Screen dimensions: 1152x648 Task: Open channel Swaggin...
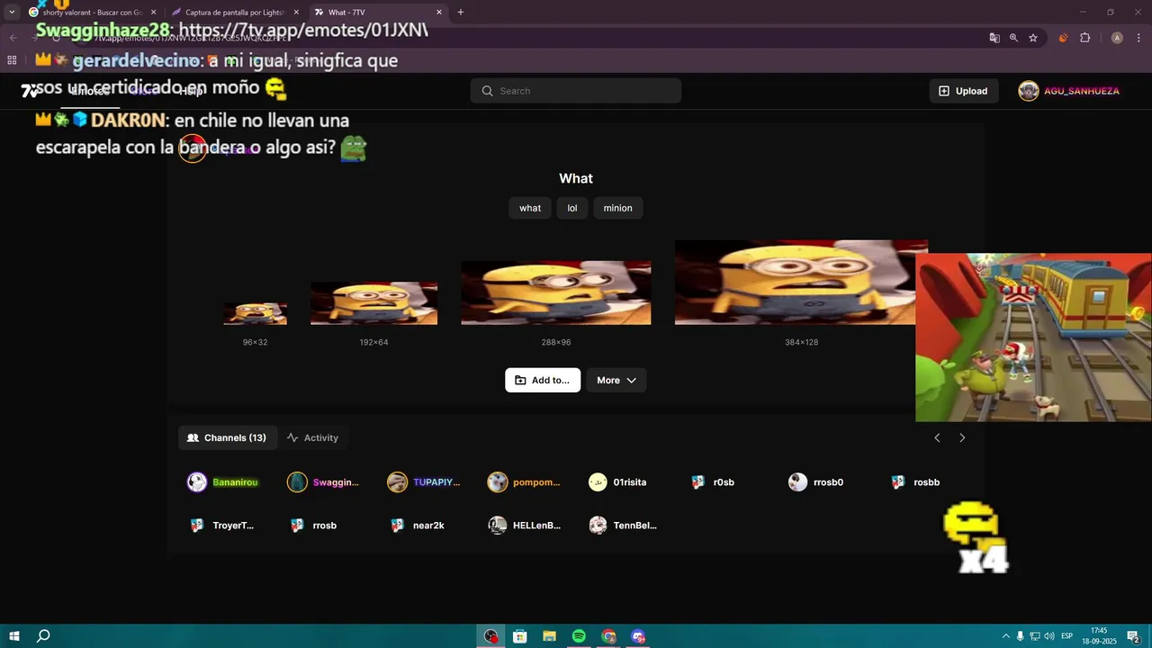click(322, 482)
